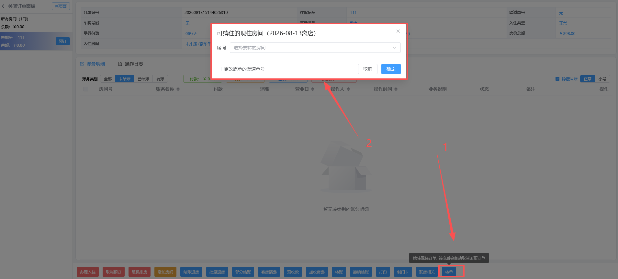Click the back arrow beside 关闭订单面板
Screen dimensions: 618x279
(x=3, y=6)
